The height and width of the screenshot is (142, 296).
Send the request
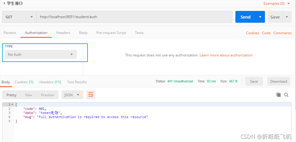click(x=245, y=17)
